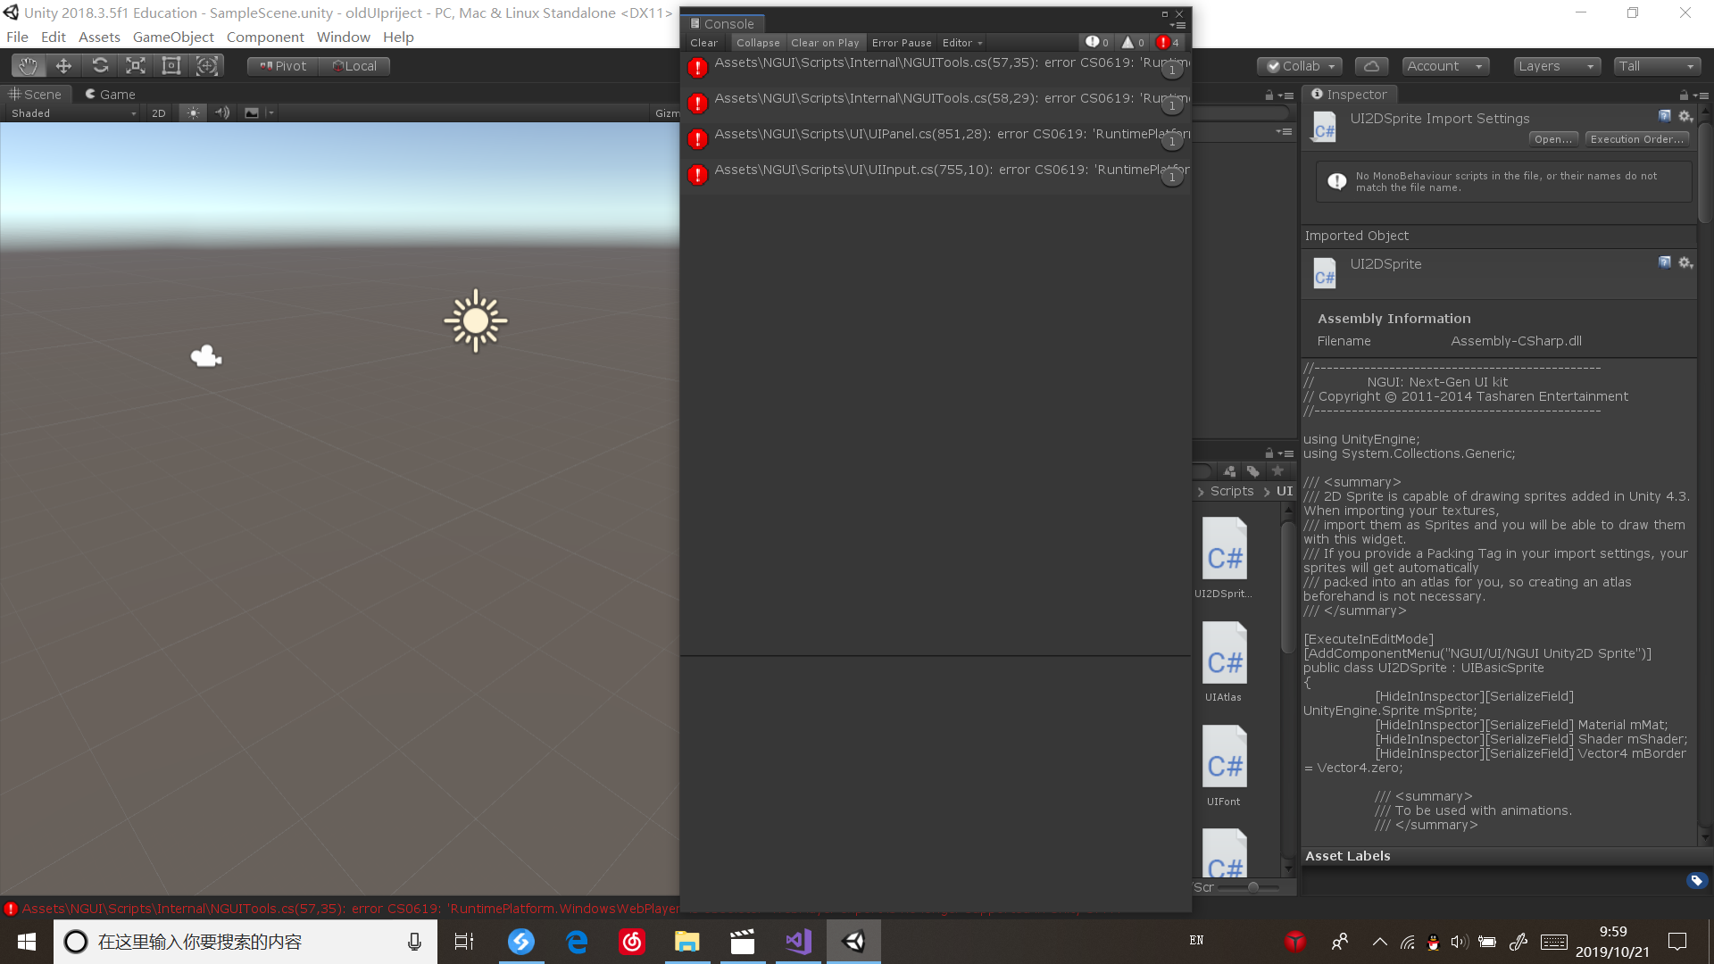Toggle Collapse in Console
The height and width of the screenshot is (964, 1714).
758,43
